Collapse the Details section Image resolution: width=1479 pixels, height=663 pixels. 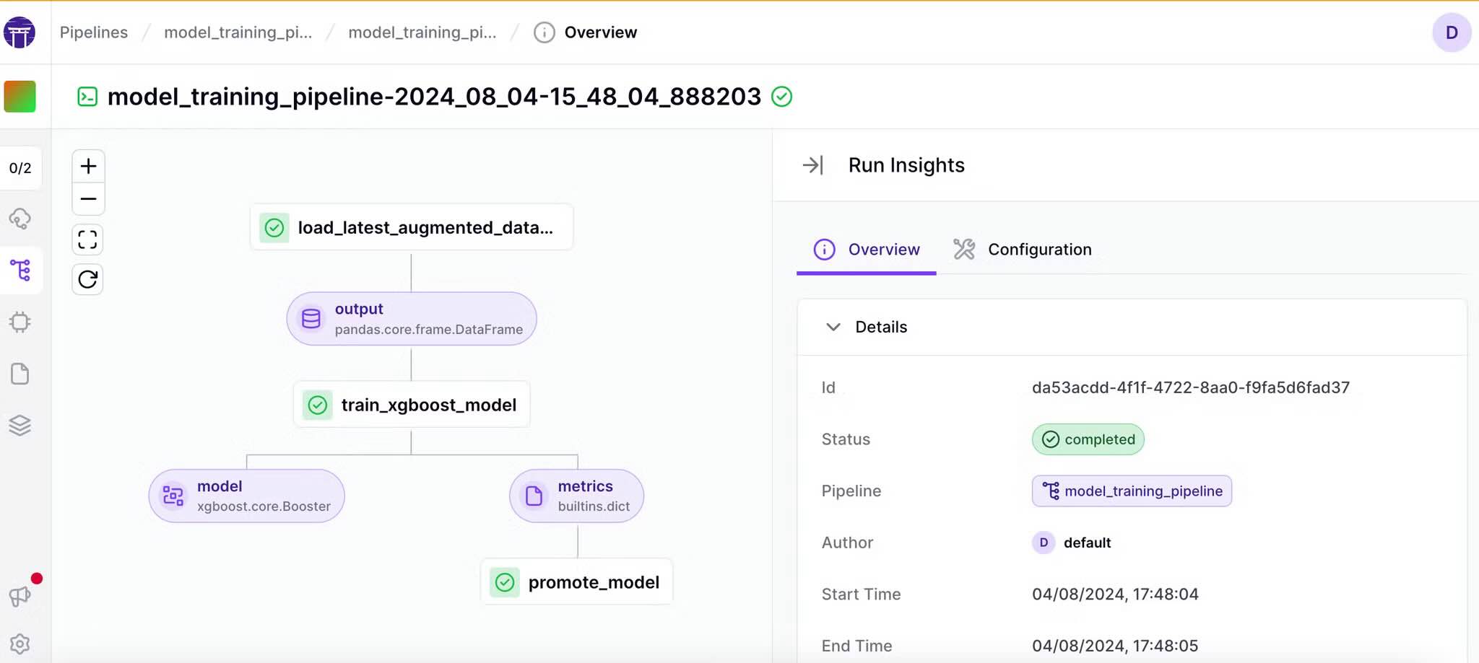pos(833,327)
